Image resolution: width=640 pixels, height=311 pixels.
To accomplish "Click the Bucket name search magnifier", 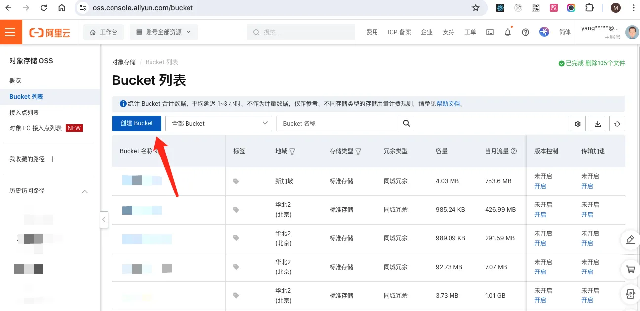I will point(406,123).
